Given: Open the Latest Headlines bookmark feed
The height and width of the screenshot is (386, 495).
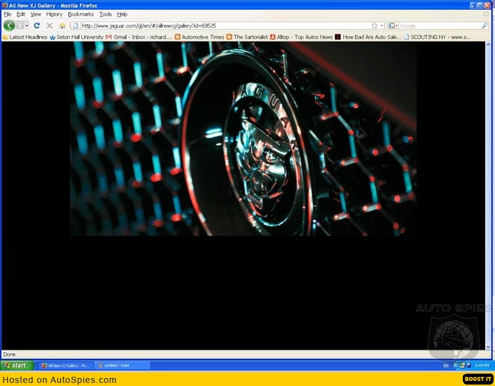Looking at the screenshot, I should pyautogui.click(x=25, y=37).
